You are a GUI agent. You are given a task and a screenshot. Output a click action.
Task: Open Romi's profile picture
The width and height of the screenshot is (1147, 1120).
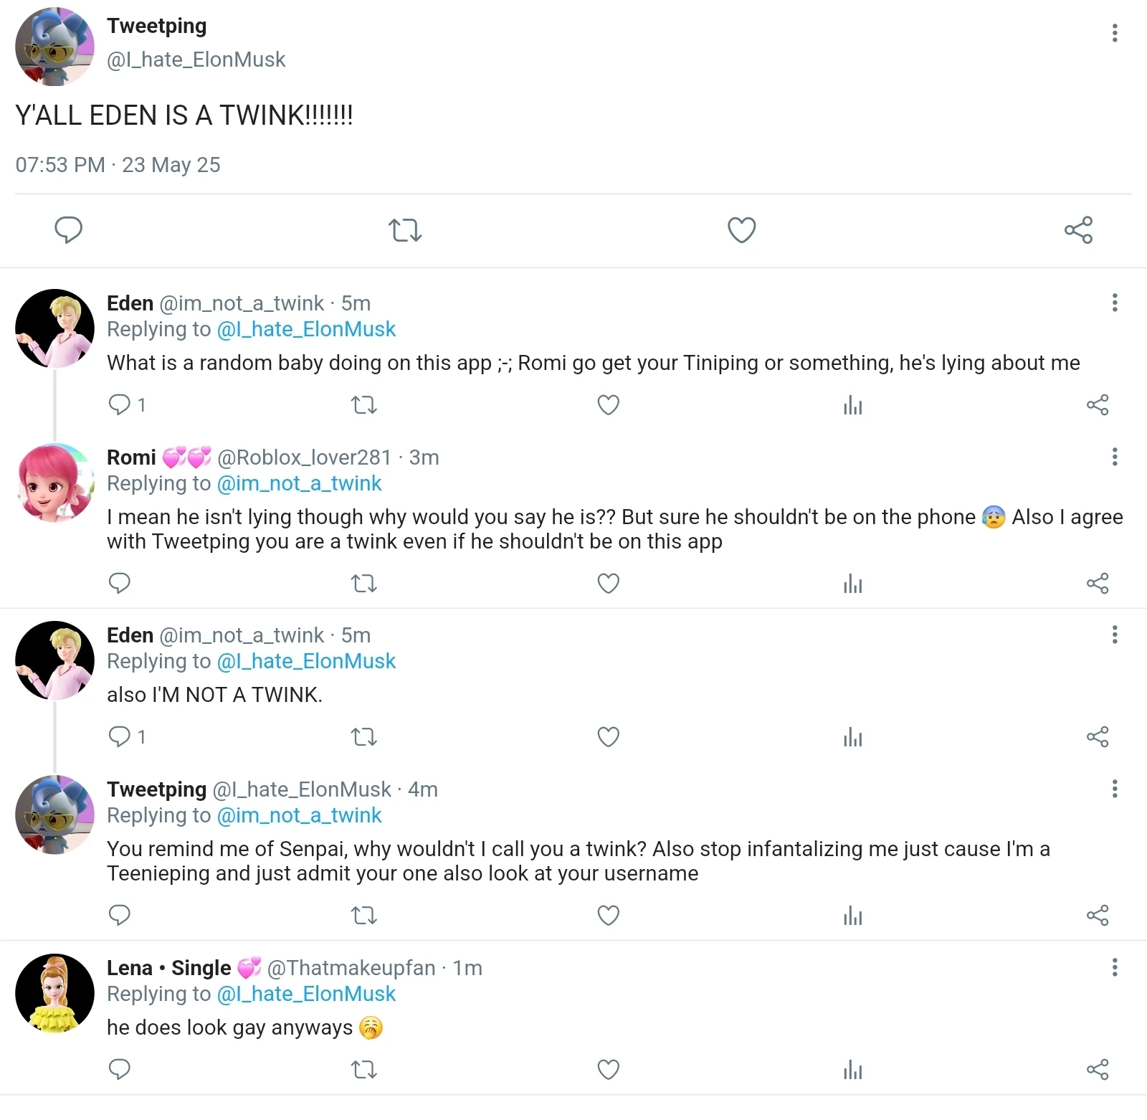click(54, 483)
